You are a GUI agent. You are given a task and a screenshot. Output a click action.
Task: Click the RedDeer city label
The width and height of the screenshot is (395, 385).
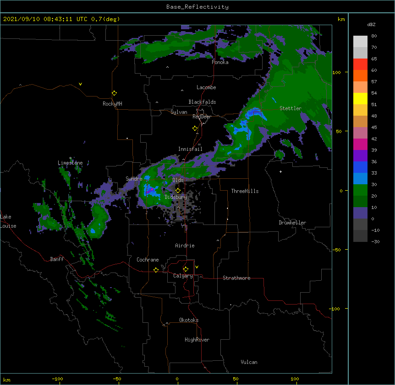202,117
